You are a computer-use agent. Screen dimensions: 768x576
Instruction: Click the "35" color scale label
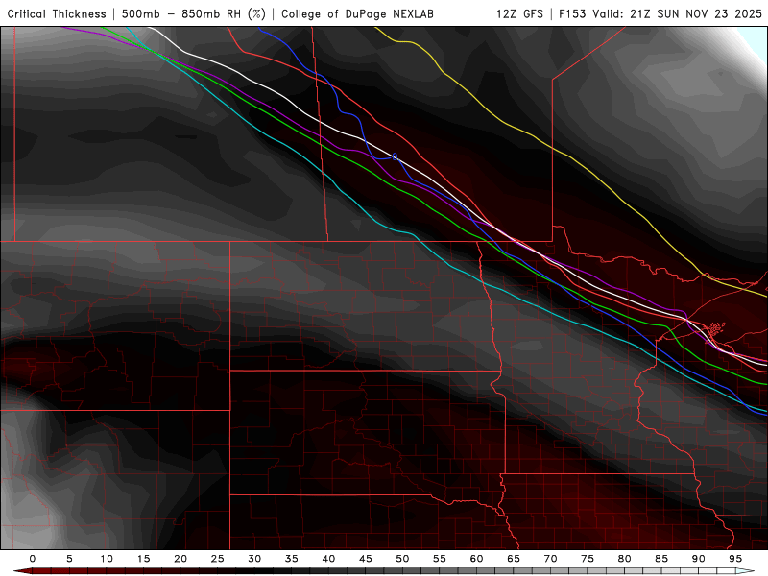coord(292,559)
